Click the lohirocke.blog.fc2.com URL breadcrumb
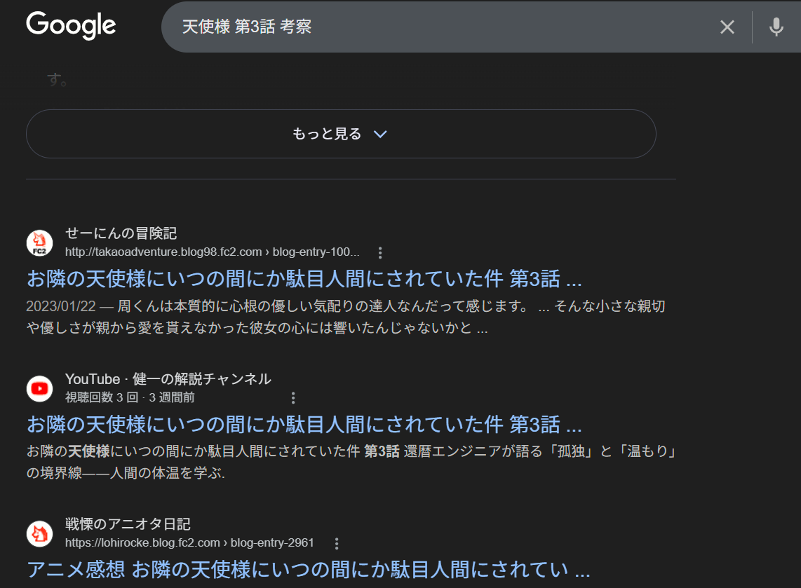Viewport: 801px width, 588px height. [x=189, y=543]
